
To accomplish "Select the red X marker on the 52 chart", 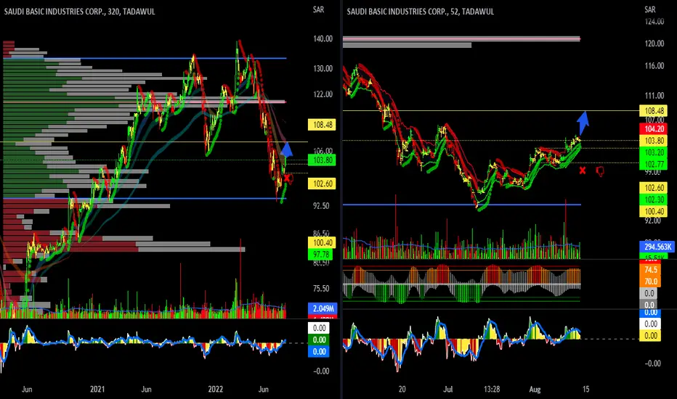I will [x=583, y=170].
